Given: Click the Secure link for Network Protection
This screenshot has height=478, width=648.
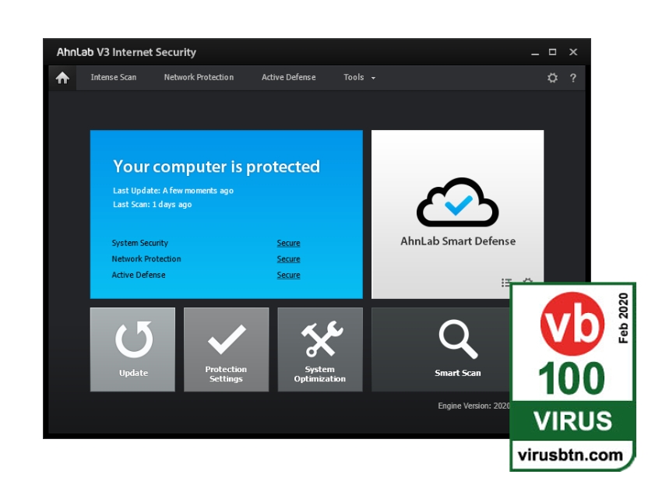Looking at the screenshot, I should [288, 259].
